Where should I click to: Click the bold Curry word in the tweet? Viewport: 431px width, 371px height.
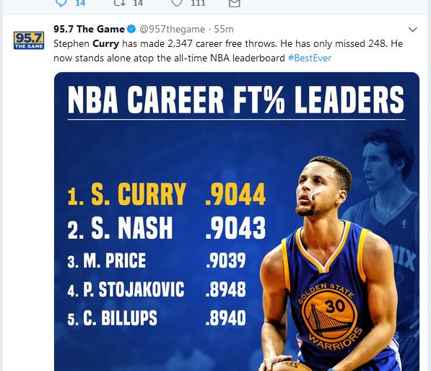coord(106,44)
